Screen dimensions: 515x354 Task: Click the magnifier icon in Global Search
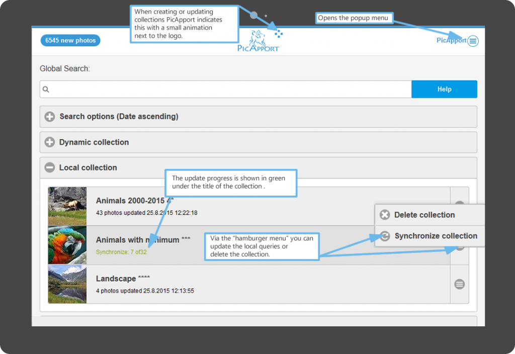(46, 90)
